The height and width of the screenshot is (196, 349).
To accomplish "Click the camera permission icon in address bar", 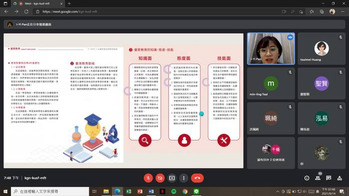I will click(x=284, y=11).
